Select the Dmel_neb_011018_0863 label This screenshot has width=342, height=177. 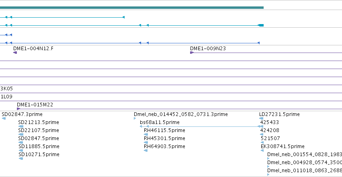pyautogui.click(x=305, y=171)
